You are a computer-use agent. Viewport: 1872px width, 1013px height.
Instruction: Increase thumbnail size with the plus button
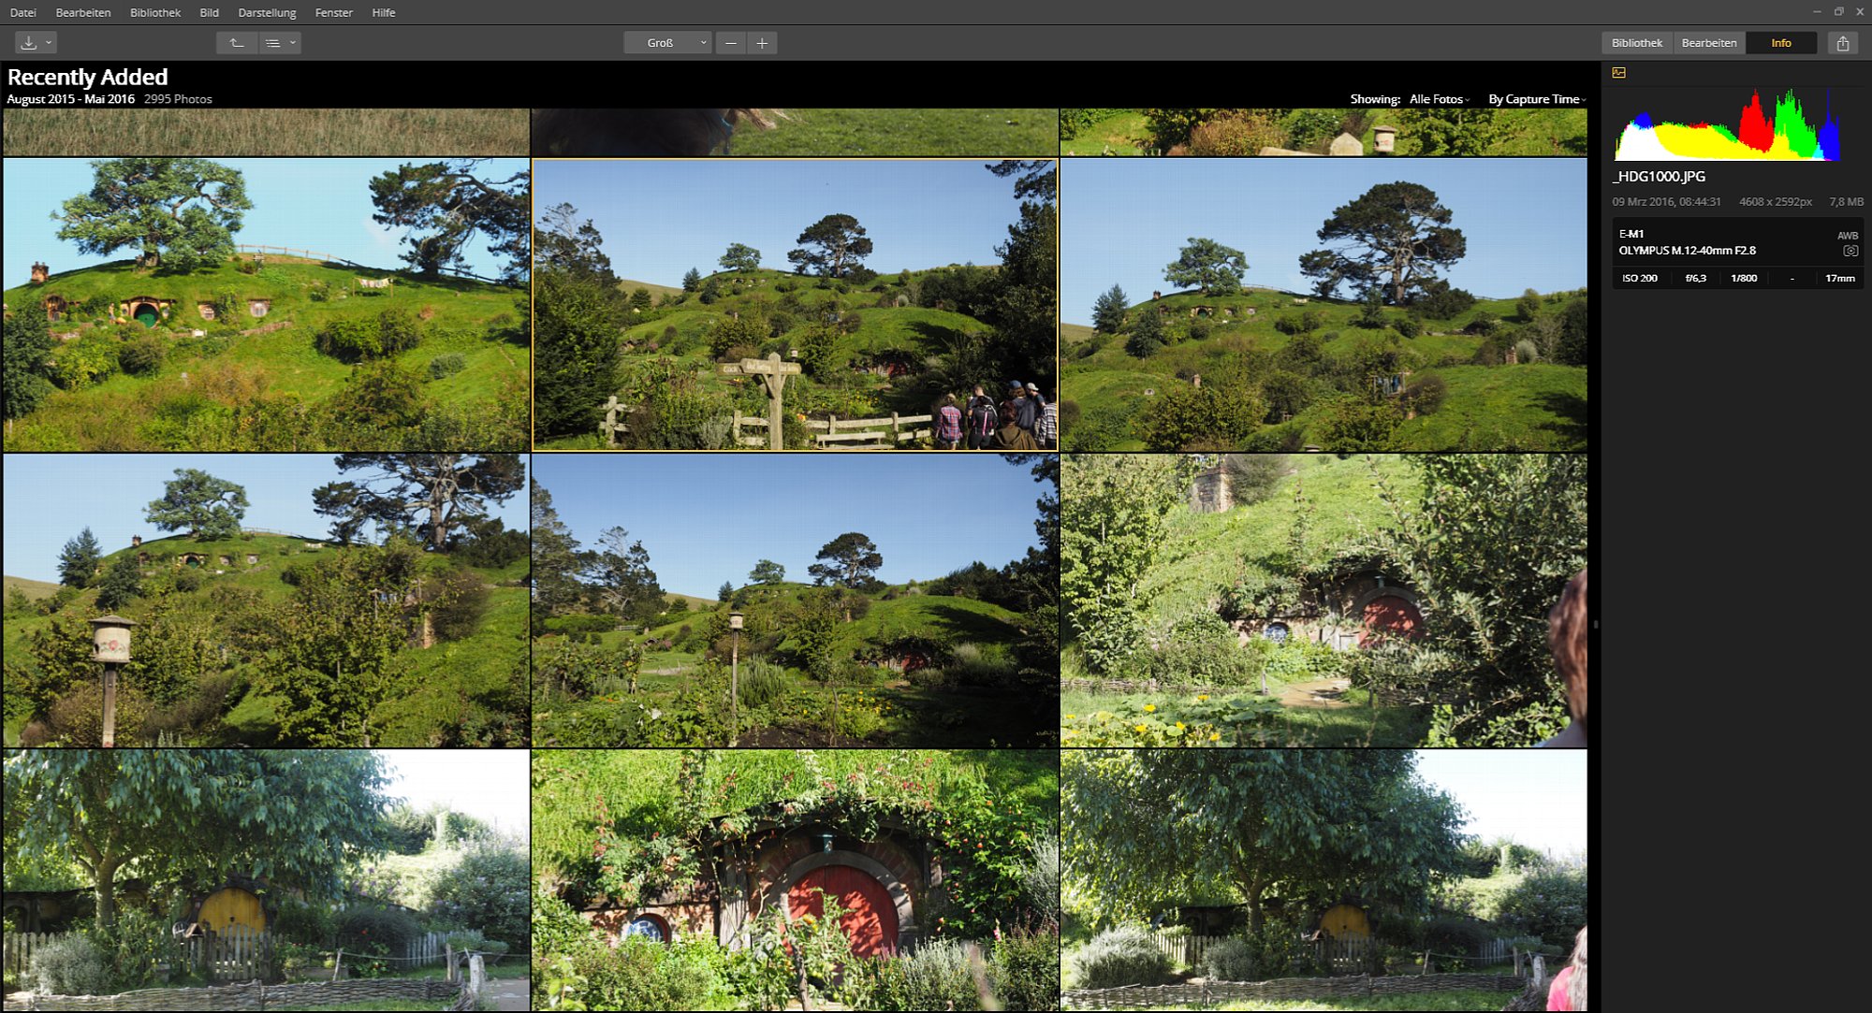click(762, 43)
